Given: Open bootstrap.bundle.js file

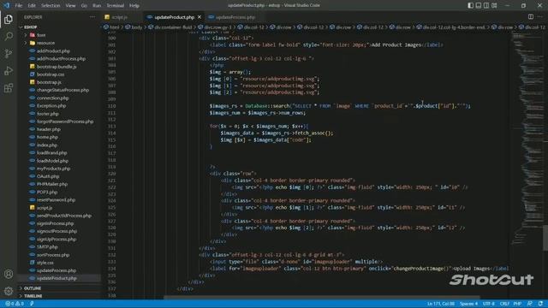Looking at the screenshot, I should tap(57, 67).
